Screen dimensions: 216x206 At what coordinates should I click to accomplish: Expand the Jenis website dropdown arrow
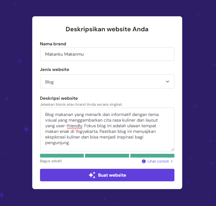pos(168,82)
